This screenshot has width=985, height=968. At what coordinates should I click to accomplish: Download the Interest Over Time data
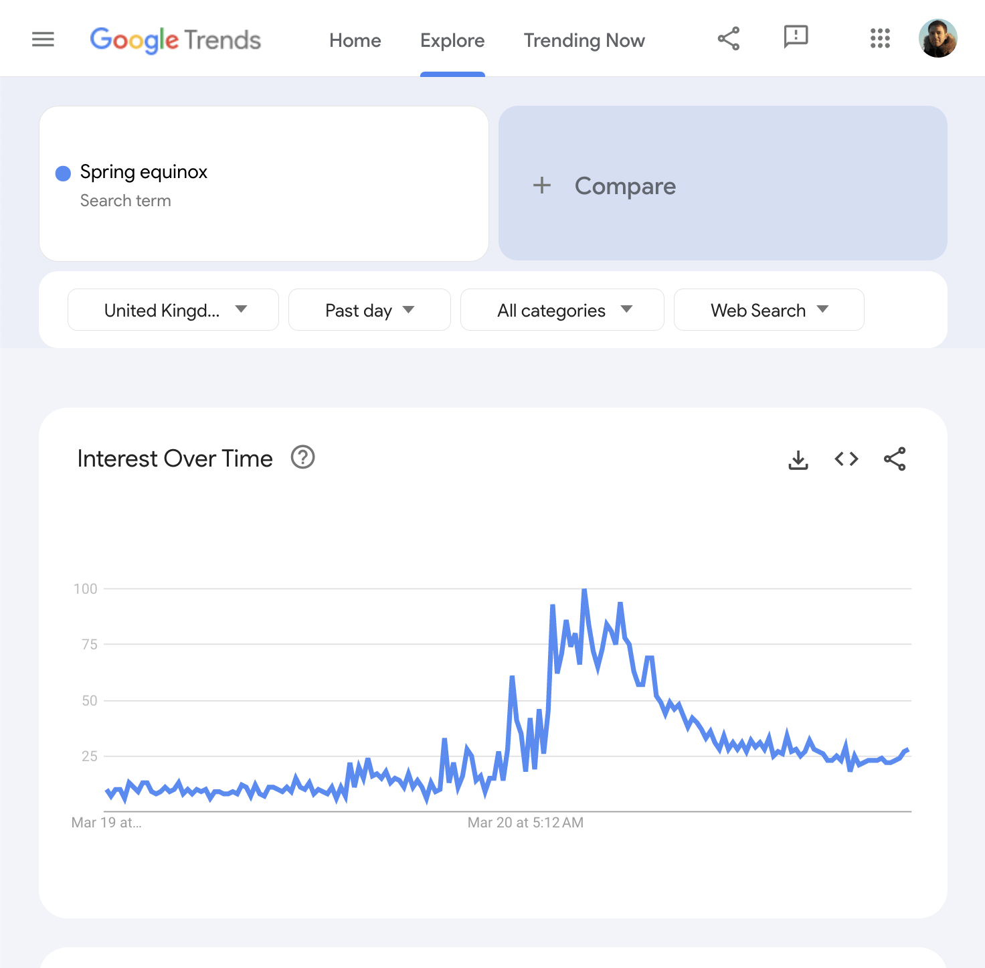click(798, 459)
